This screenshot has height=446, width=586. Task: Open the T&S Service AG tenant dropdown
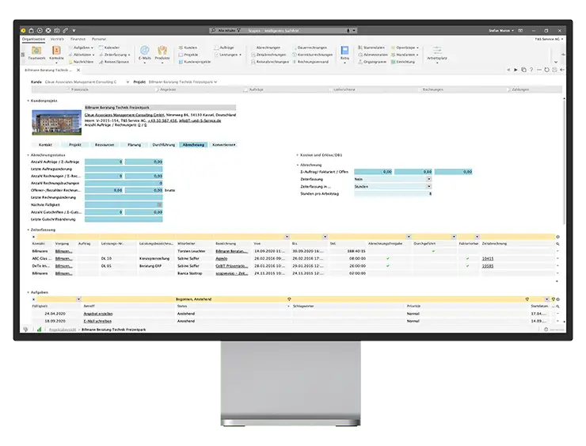click(x=549, y=39)
